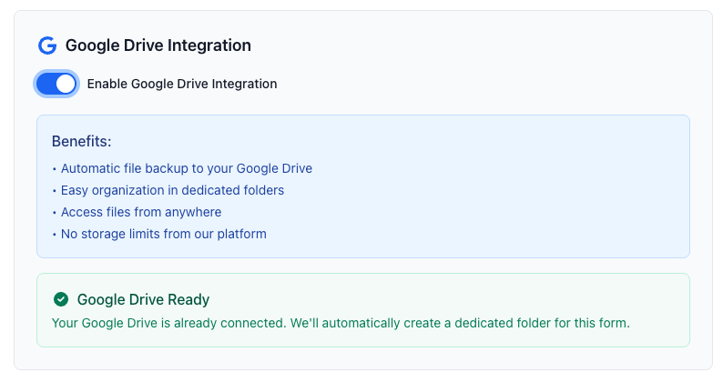The width and height of the screenshot is (723, 382).
Task: Click Automatic file backup to your Google Drive
Action: [187, 168]
